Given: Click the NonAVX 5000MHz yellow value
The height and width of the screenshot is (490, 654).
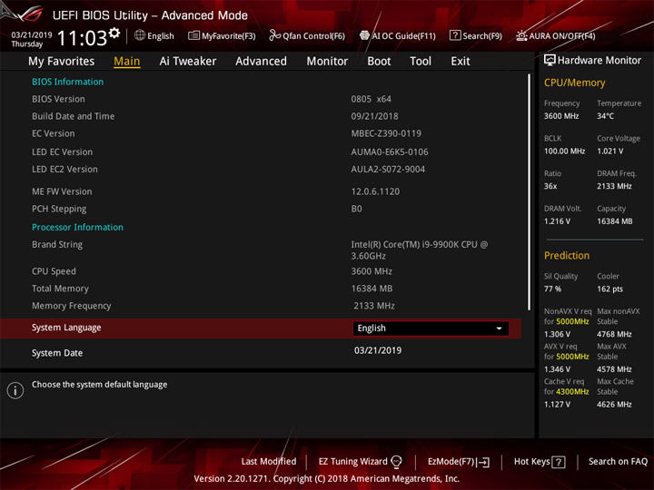Looking at the screenshot, I should [572, 321].
